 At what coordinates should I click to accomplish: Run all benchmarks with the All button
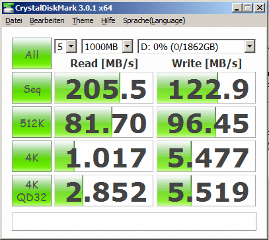point(32,53)
